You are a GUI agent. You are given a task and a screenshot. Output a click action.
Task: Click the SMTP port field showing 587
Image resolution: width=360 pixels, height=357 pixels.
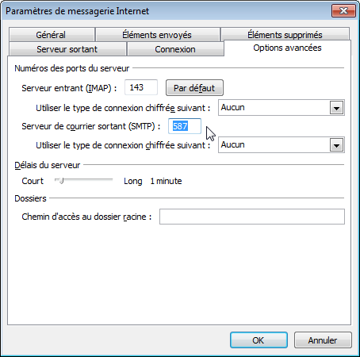pos(185,126)
